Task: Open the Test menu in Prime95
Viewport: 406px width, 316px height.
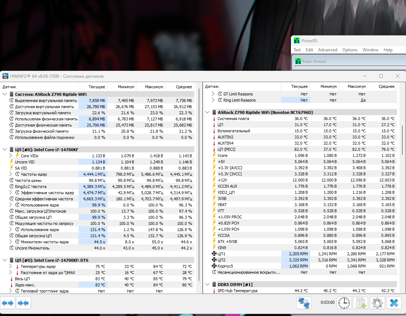Action: 297,50
